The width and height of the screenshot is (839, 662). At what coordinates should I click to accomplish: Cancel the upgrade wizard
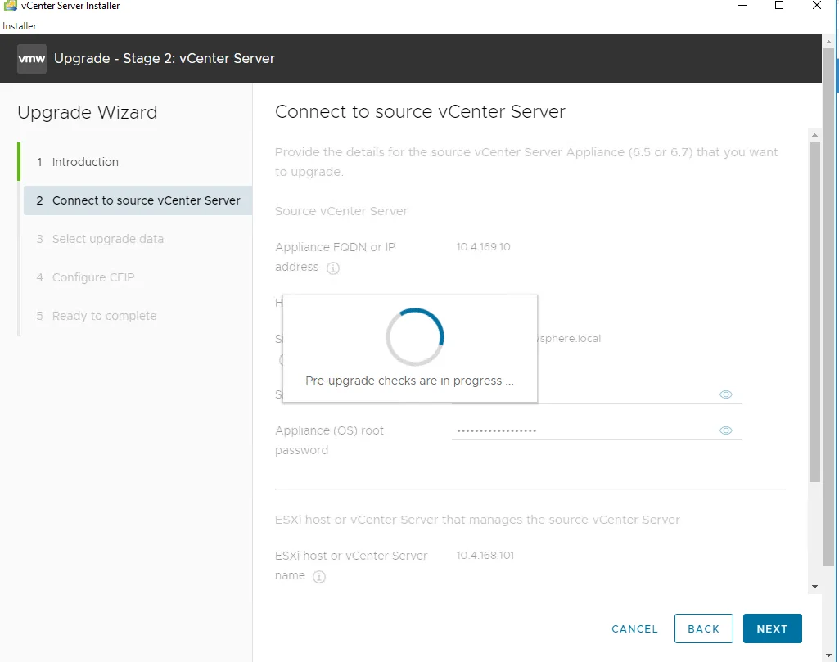point(634,628)
